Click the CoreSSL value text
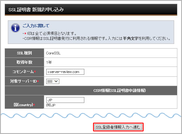Viewport: 182px width, 134px height. (x=53, y=53)
